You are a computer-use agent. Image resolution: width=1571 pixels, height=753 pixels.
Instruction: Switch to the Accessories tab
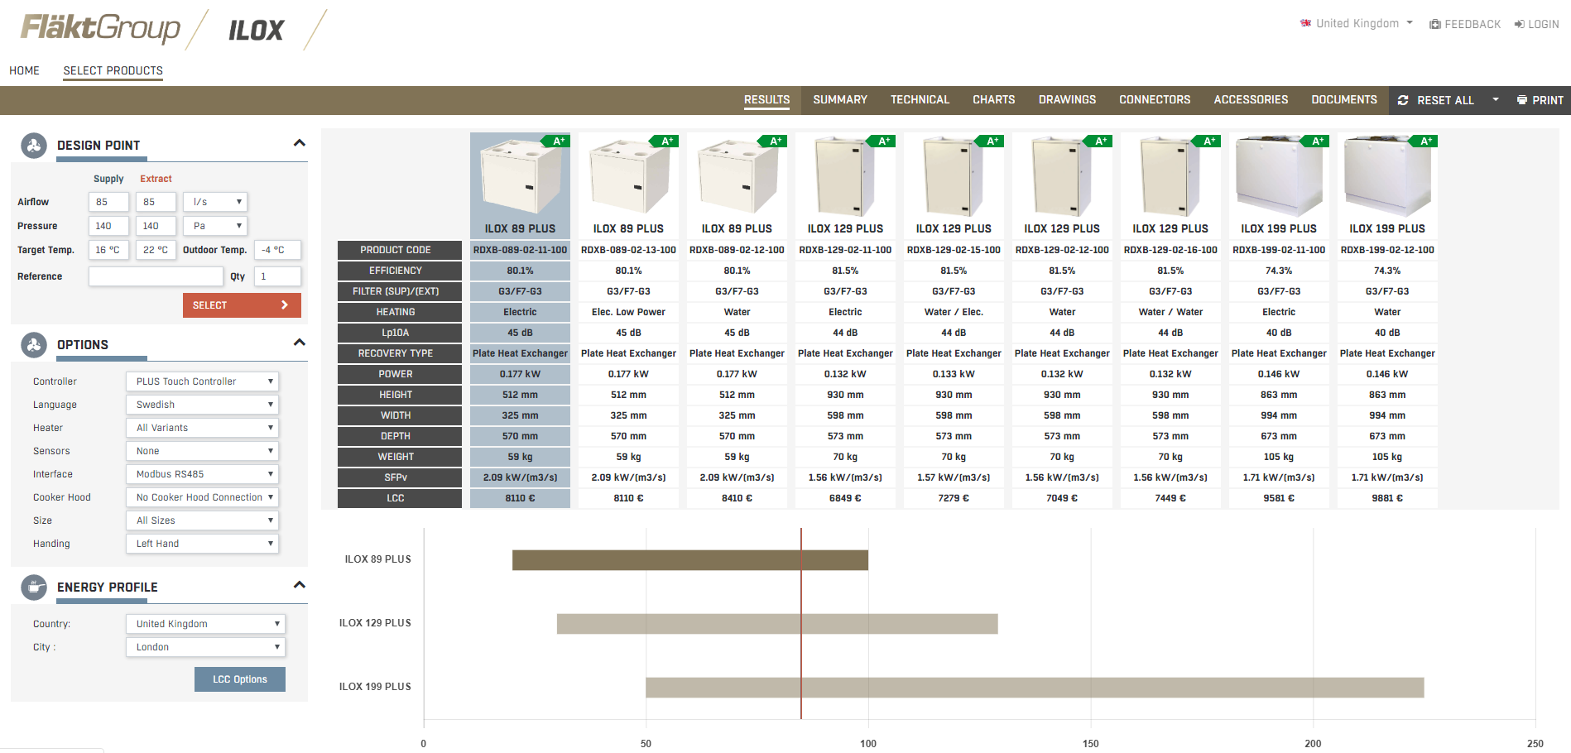[x=1251, y=100]
